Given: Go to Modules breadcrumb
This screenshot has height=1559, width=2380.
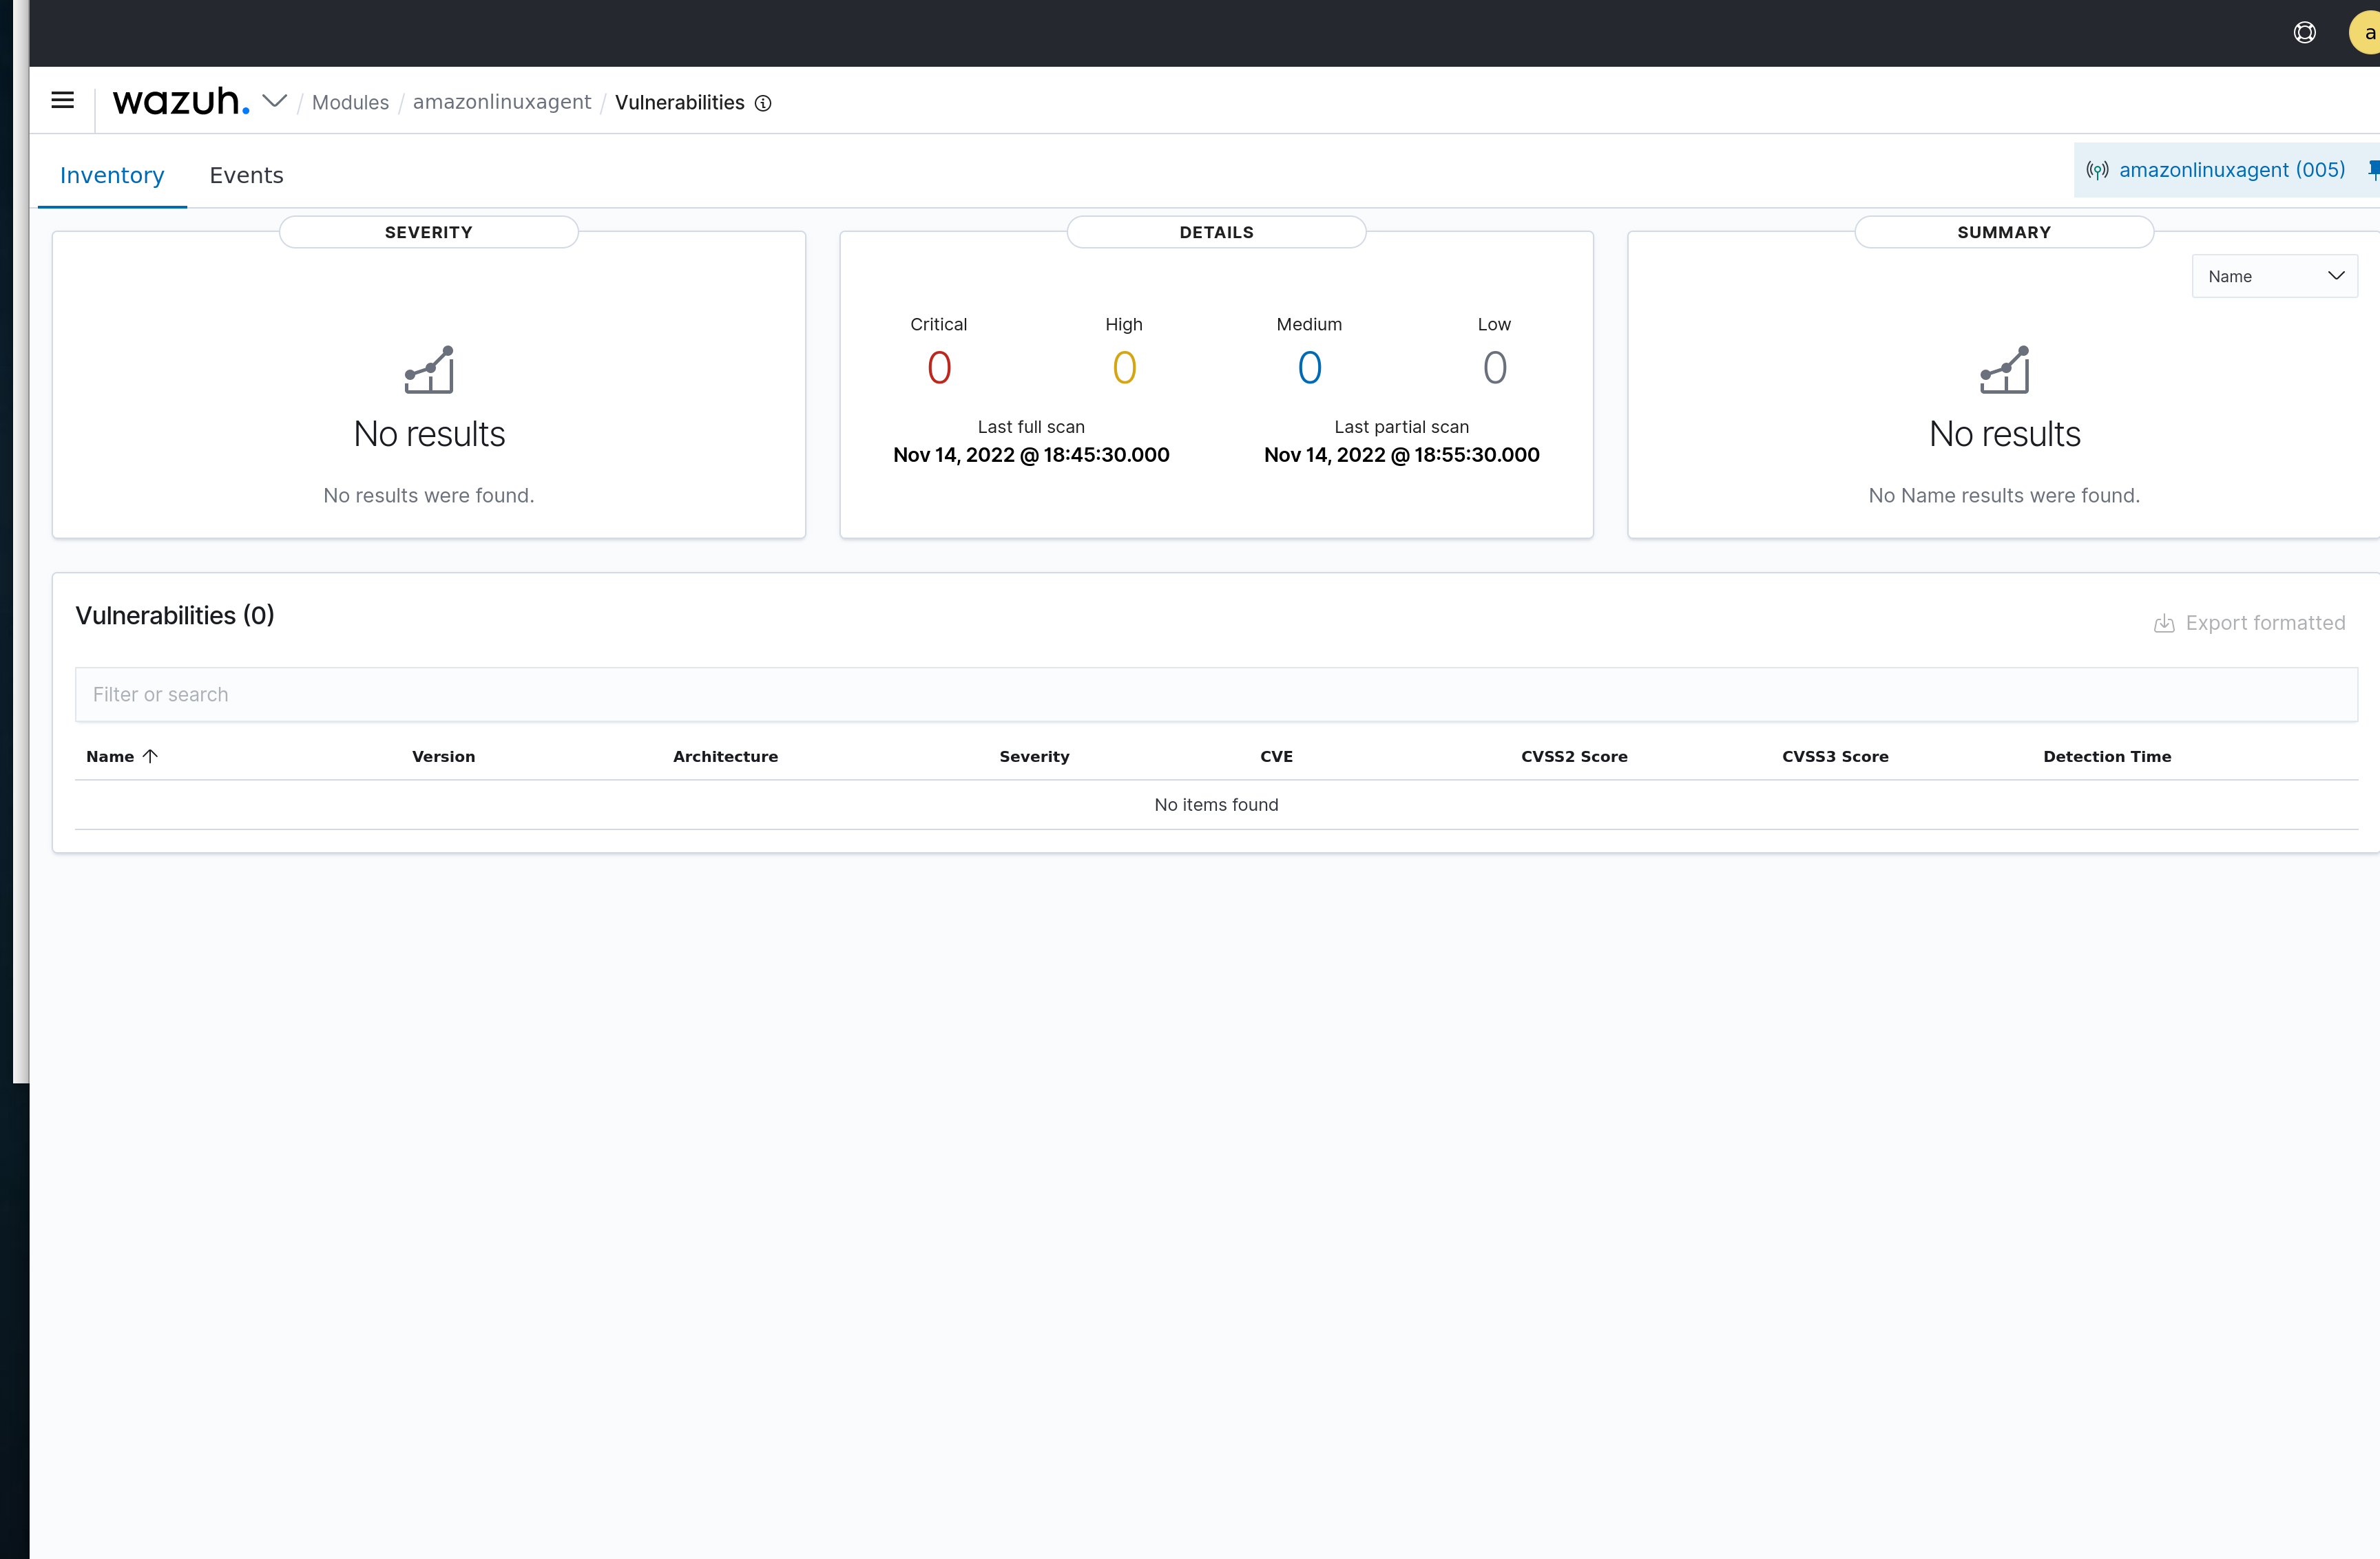Looking at the screenshot, I should [x=350, y=102].
